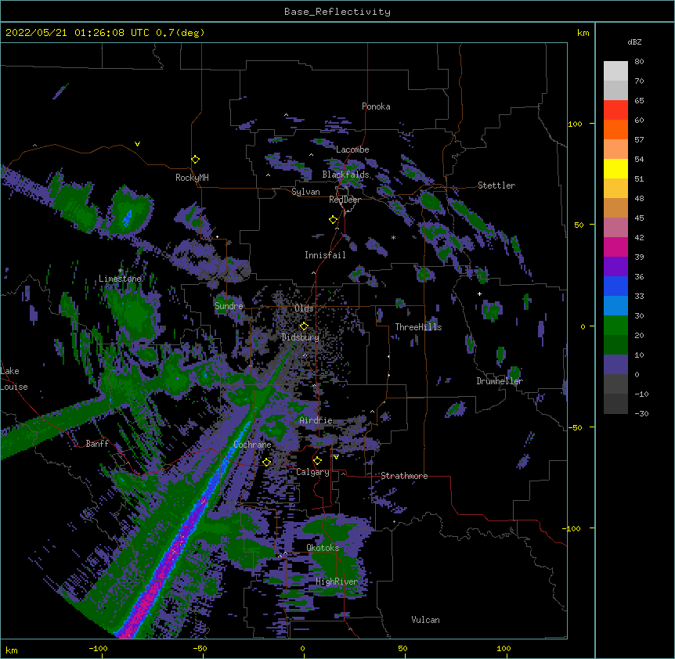Click the HighRiver label

point(337,582)
